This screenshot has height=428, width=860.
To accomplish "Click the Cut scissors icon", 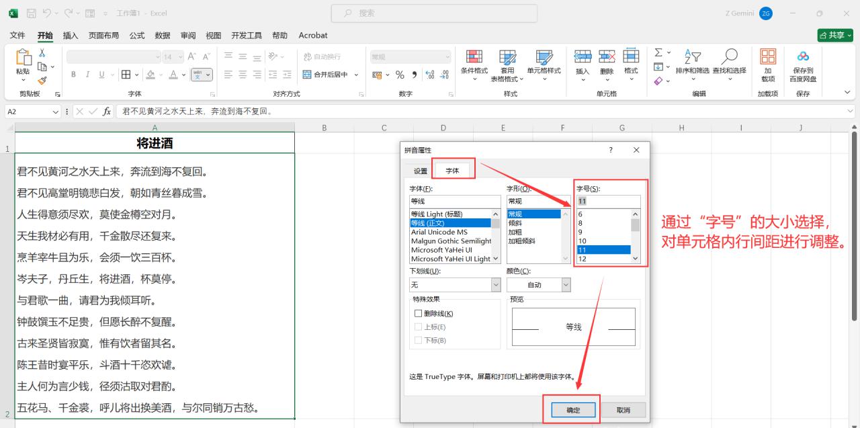I will 42,53.
